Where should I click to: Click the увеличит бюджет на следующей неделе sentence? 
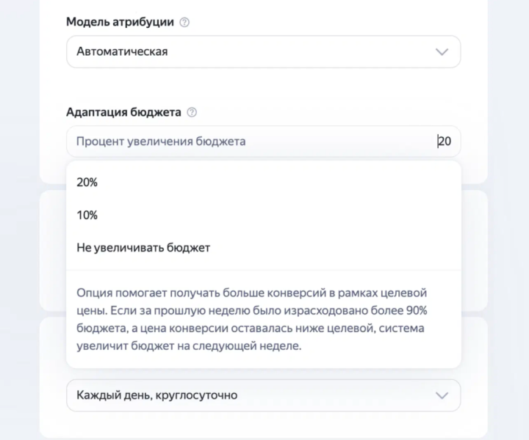[x=189, y=345]
